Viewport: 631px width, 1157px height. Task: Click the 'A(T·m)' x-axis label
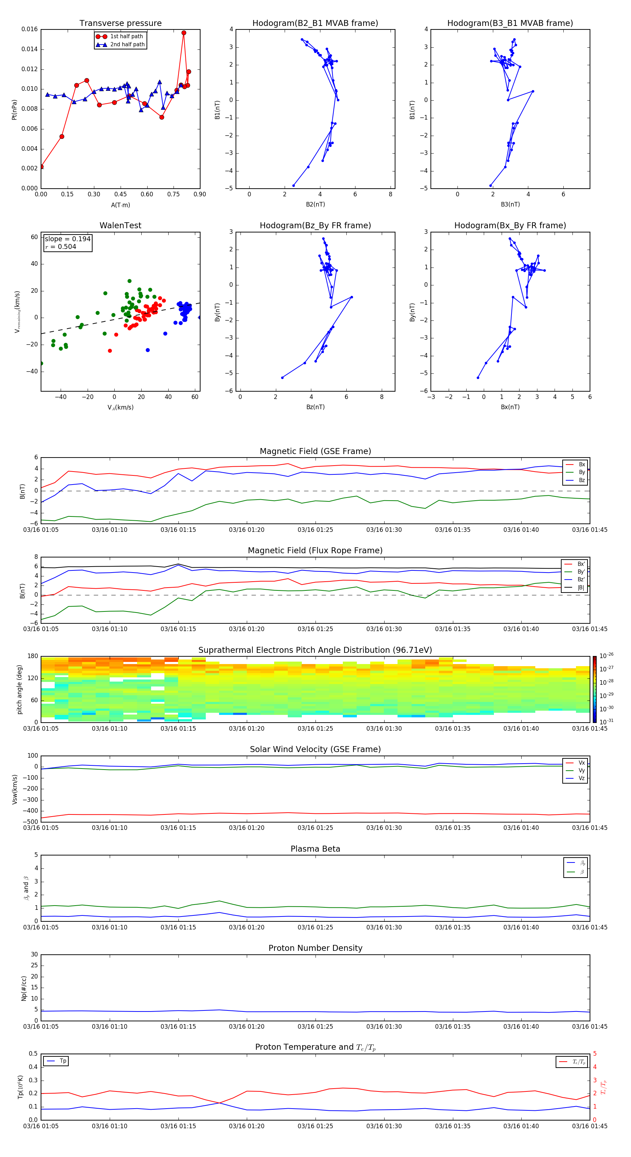(120, 205)
